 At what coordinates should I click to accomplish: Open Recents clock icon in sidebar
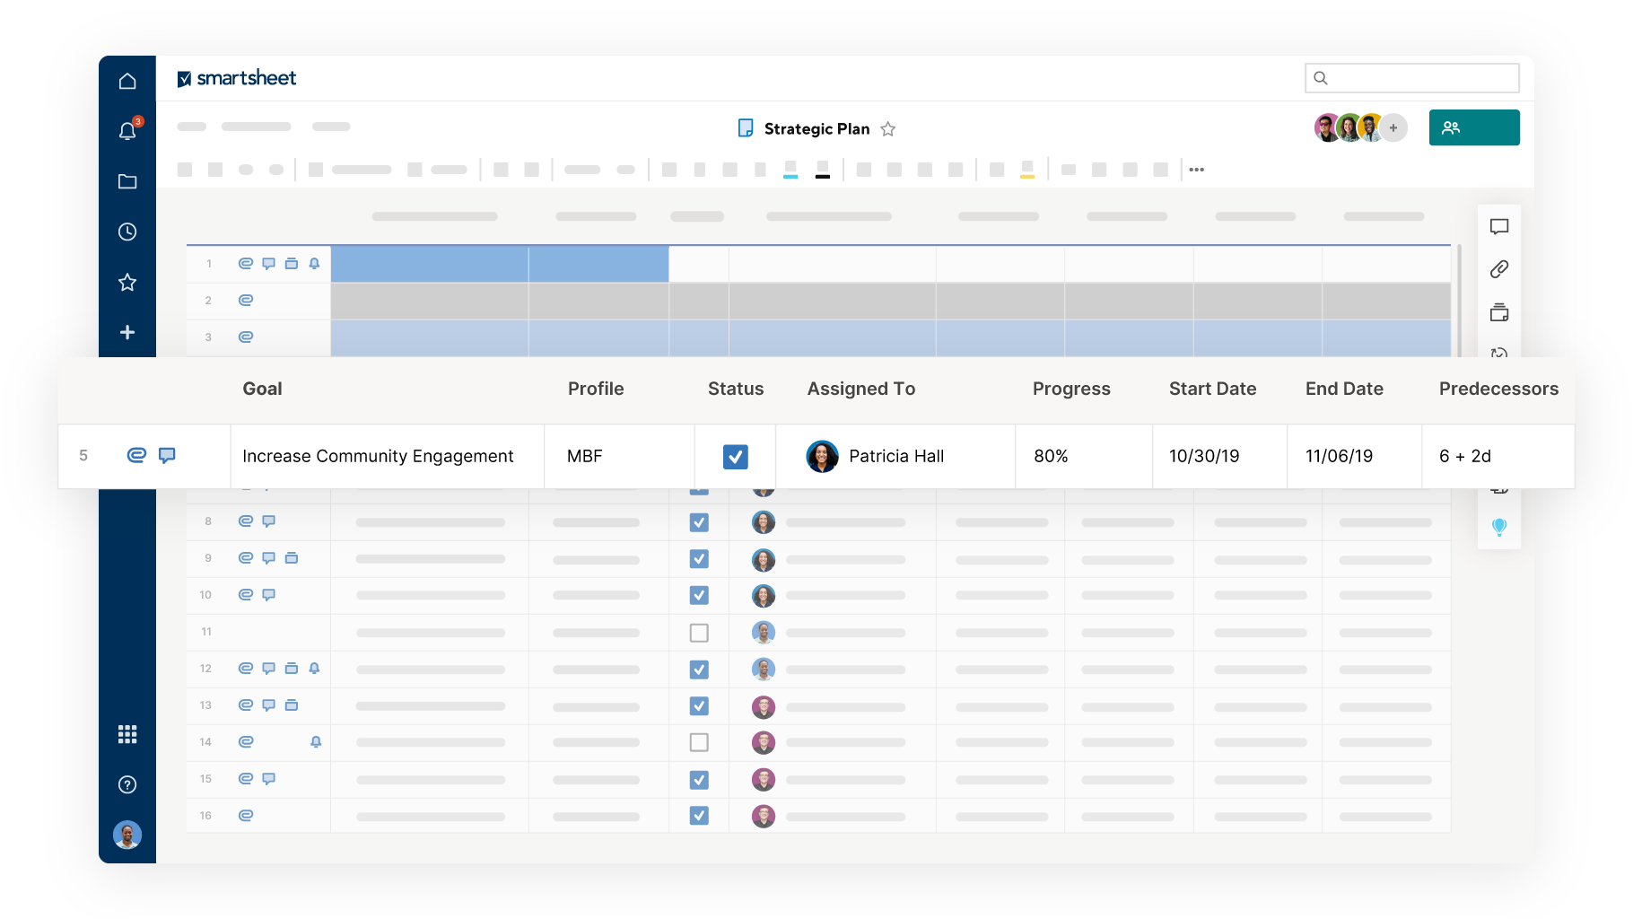(127, 232)
